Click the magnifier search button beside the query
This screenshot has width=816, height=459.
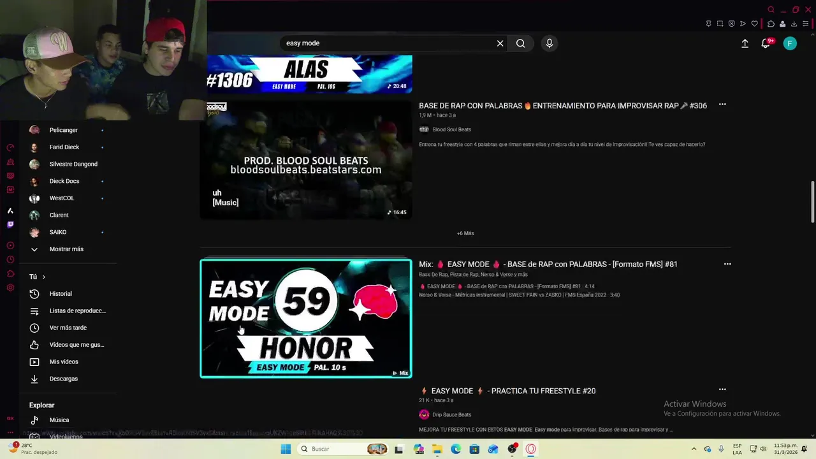tap(521, 43)
